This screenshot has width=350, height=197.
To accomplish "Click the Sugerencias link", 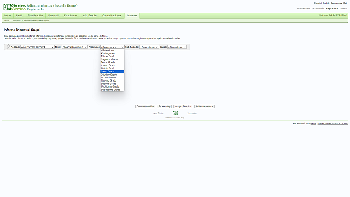I will click(x=336, y=3).
